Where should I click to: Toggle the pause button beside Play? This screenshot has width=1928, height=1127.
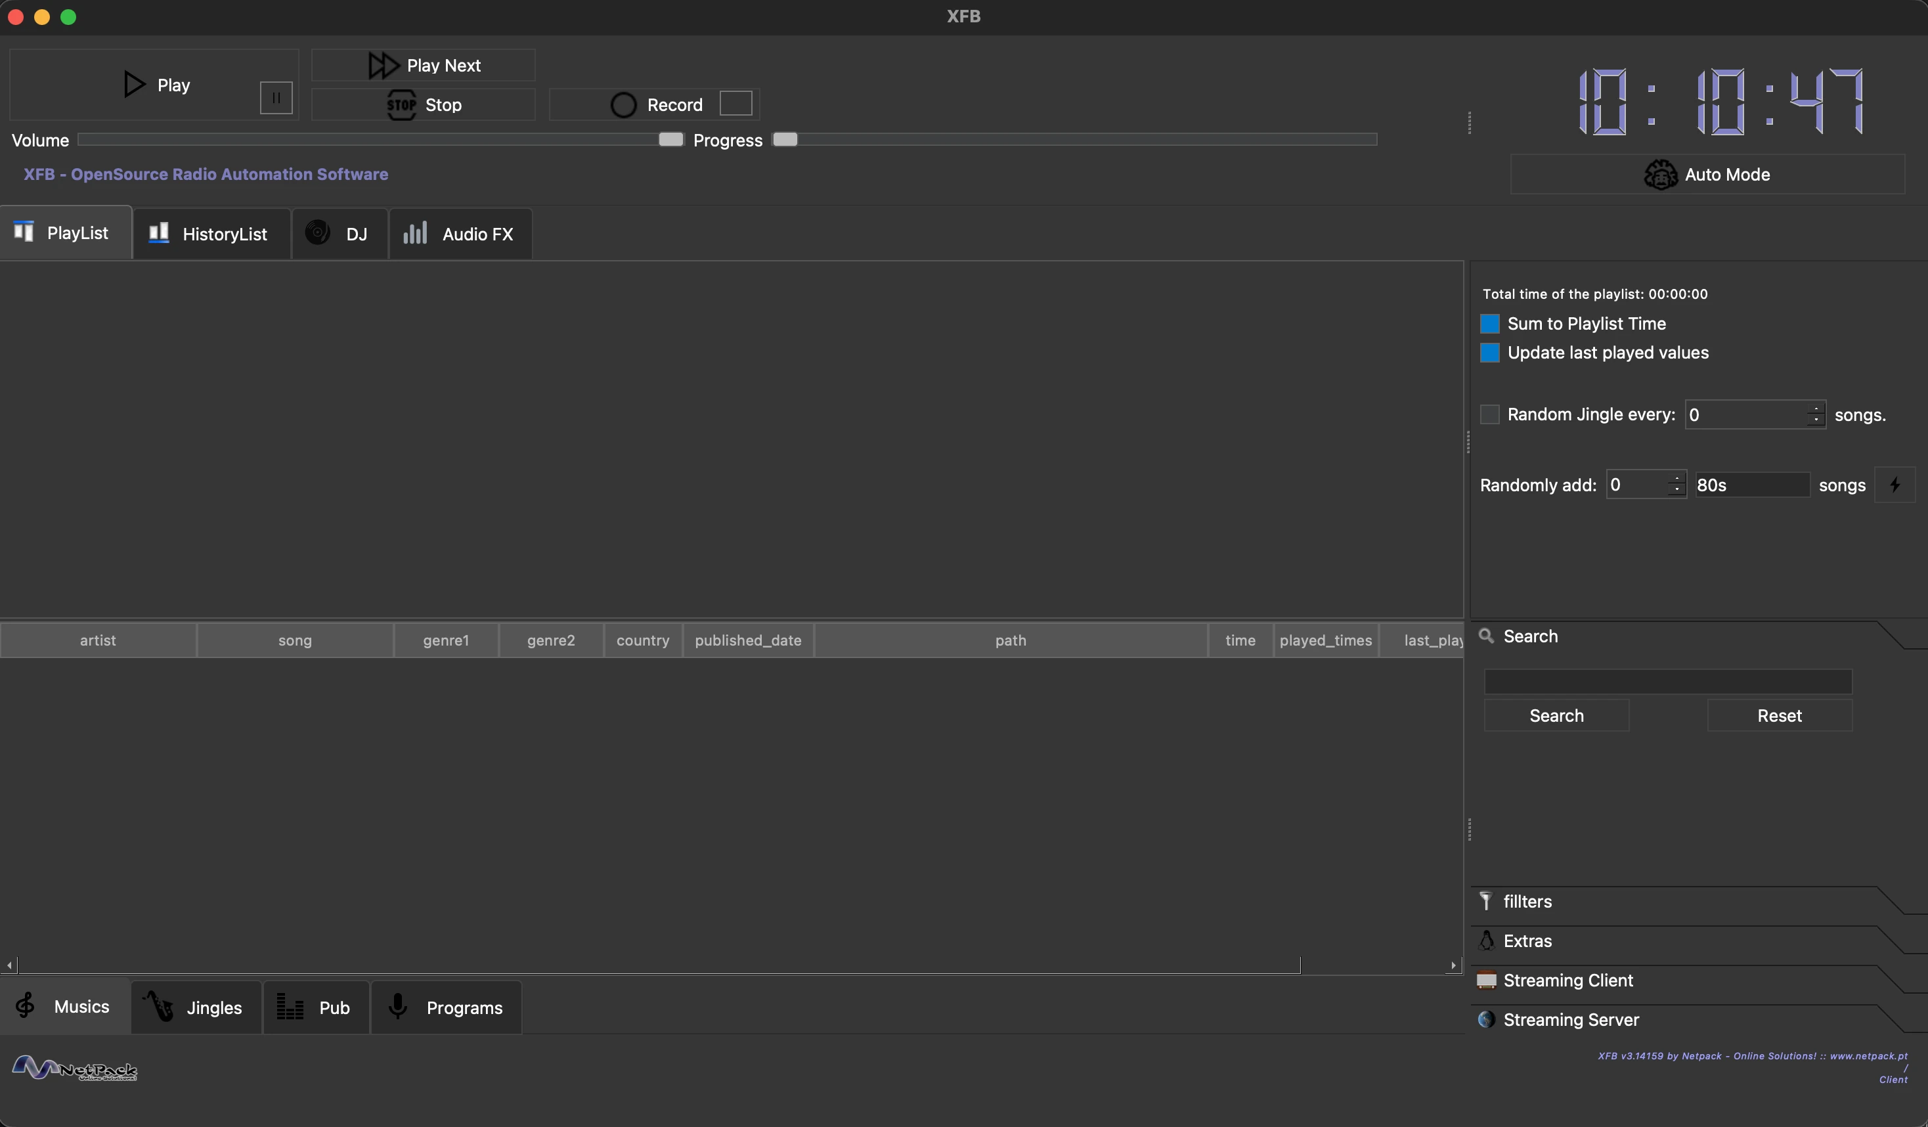click(x=276, y=98)
